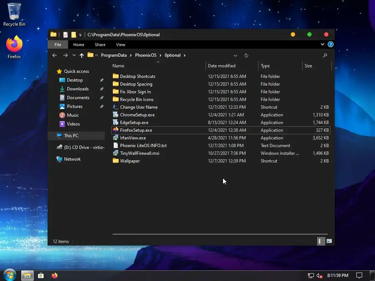Select IrfanView.exe file icon
This screenshot has width=375, height=281.
tap(115, 138)
